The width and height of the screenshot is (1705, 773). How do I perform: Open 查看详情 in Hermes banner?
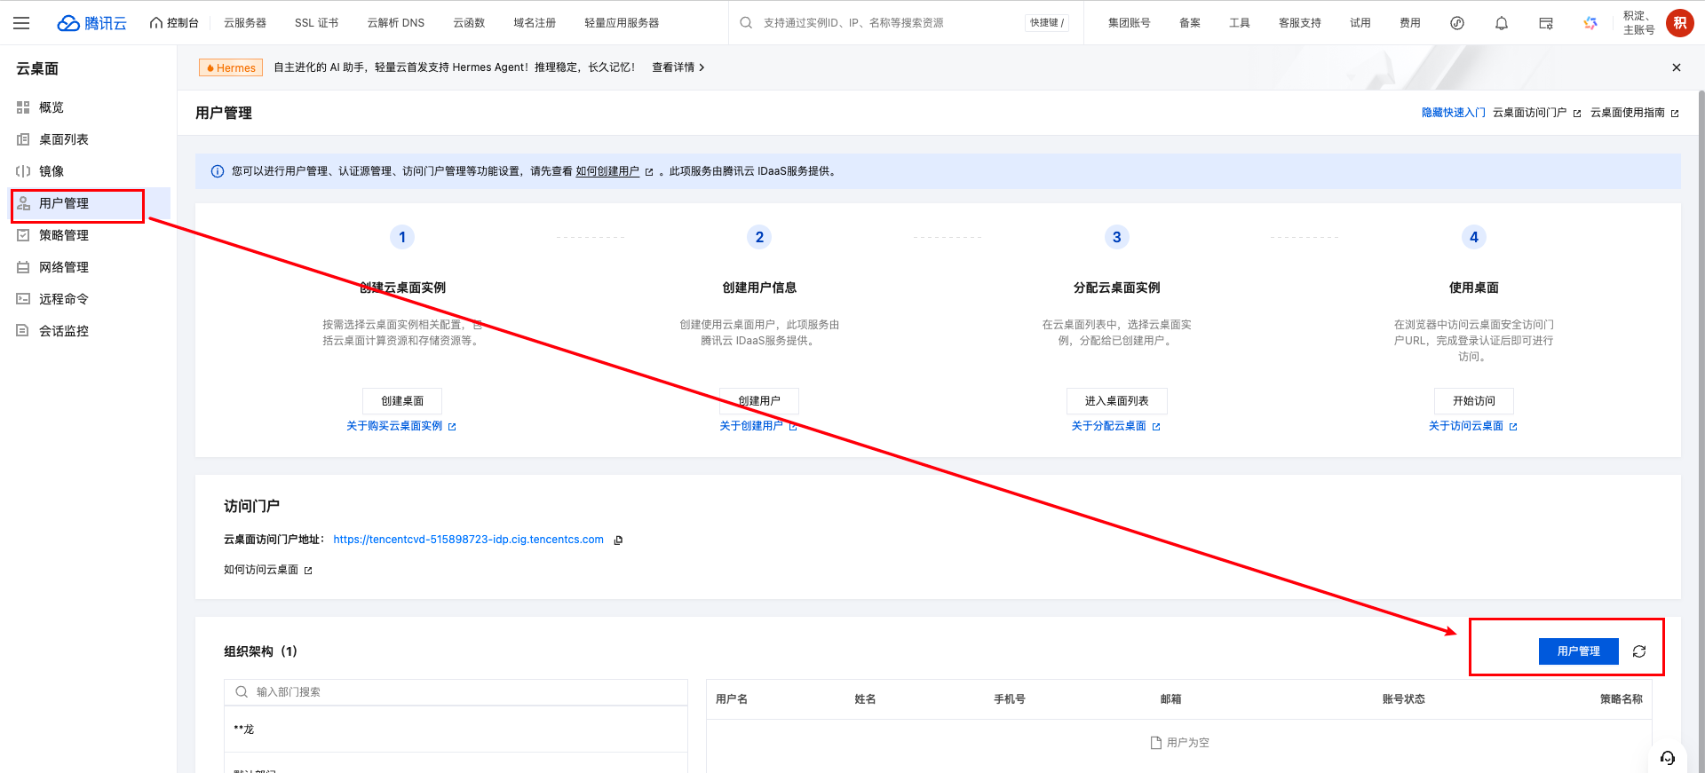point(678,67)
